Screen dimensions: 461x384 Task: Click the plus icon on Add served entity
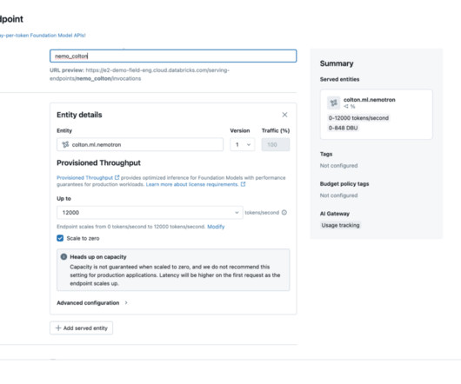click(x=58, y=328)
